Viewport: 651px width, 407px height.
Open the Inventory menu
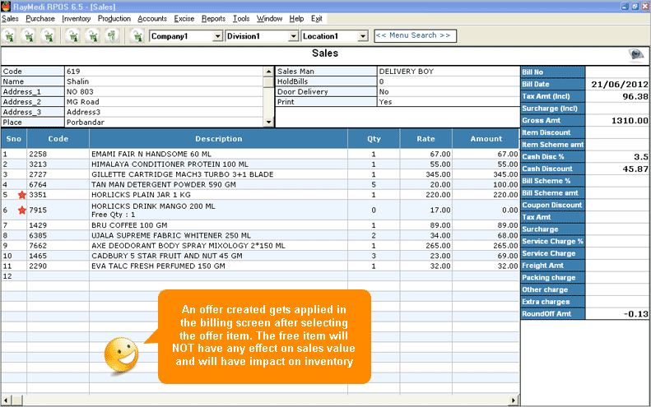click(x=76, y=18)
